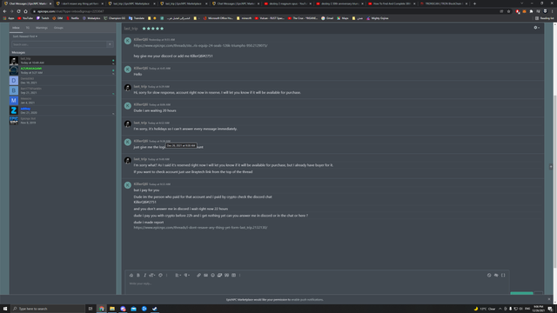The image size is (557, 313).
Task: Open the Sort Newest First dropdown
Action: (25, 37)
